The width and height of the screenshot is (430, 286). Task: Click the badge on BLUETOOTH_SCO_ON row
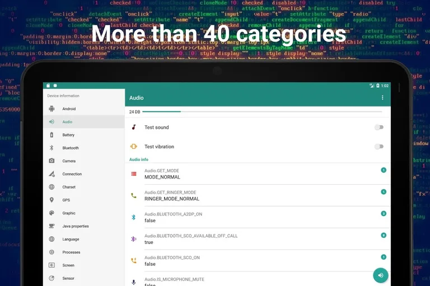click(384, 257)
